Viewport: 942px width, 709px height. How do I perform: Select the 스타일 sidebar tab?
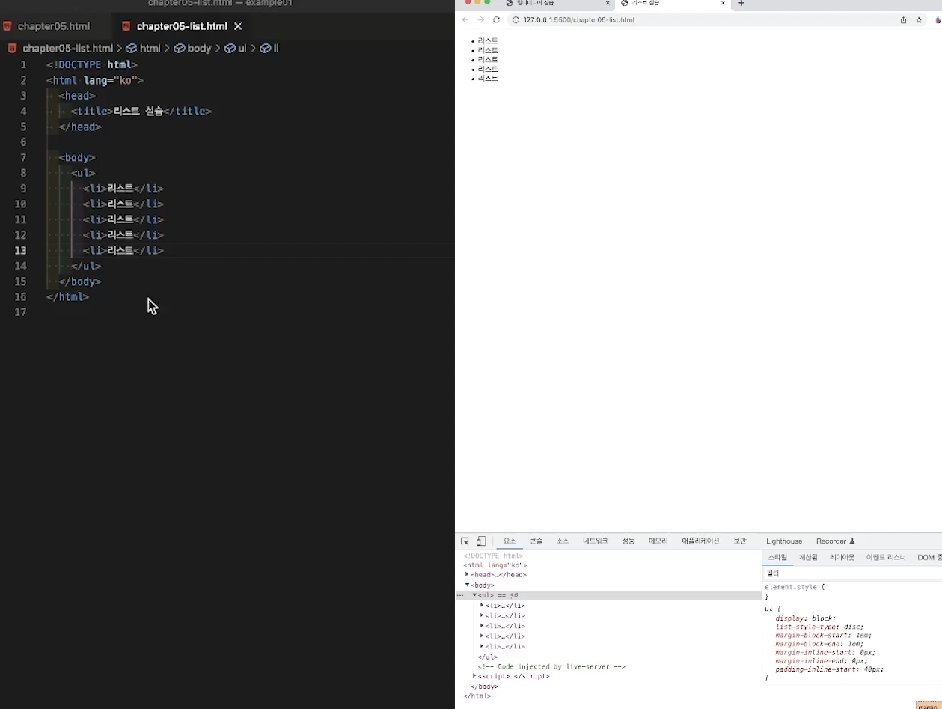coord(777,557)
